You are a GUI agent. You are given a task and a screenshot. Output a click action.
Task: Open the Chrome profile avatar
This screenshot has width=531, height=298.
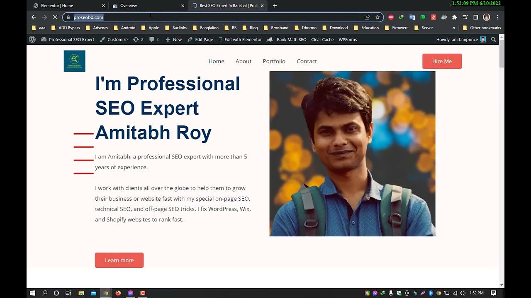point(487,17)
